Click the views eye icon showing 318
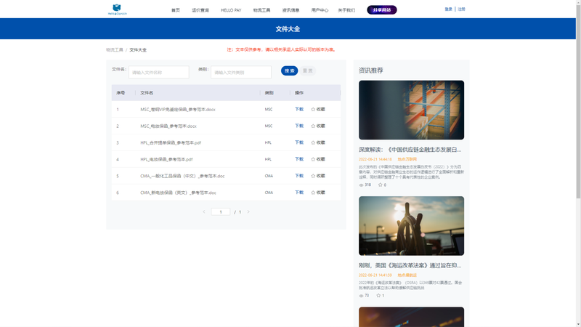Viewport: 581px width, 327px height. [x=361, y=185]
